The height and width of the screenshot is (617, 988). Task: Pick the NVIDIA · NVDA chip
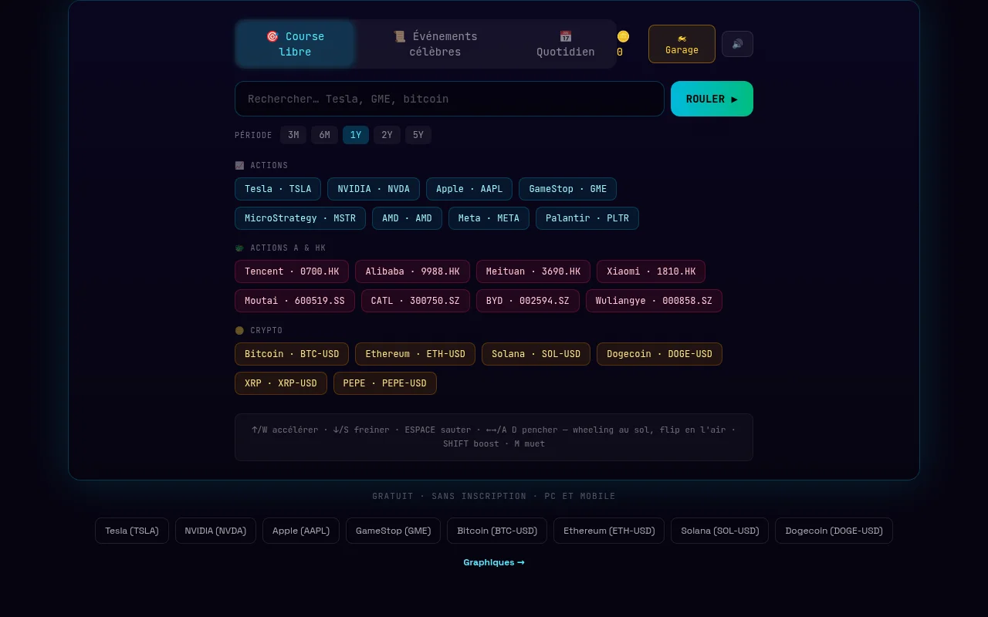click(374, 189)
